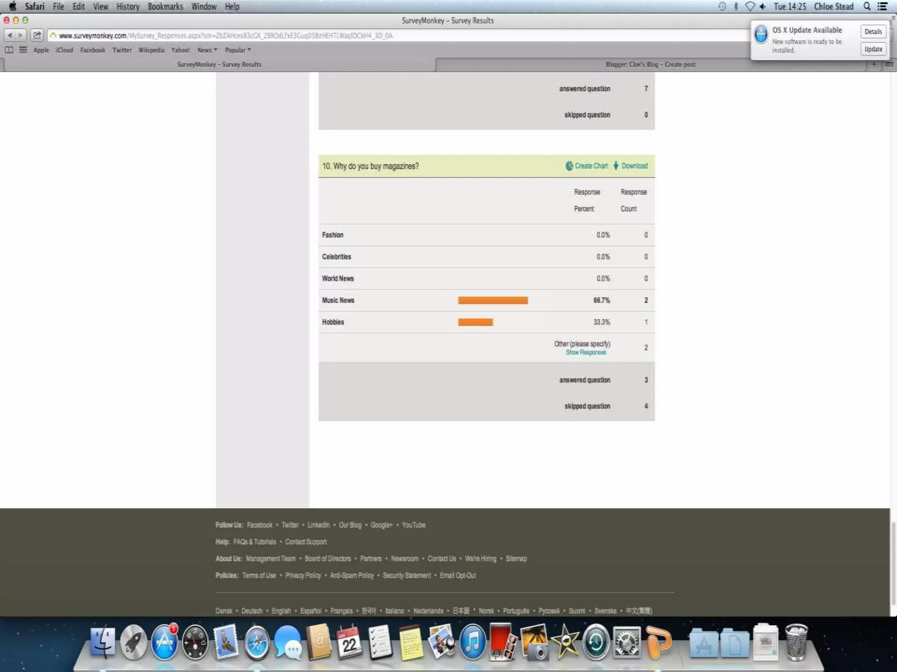Open iTunes from the dock
897x672 pixels.
pos(473,643)
